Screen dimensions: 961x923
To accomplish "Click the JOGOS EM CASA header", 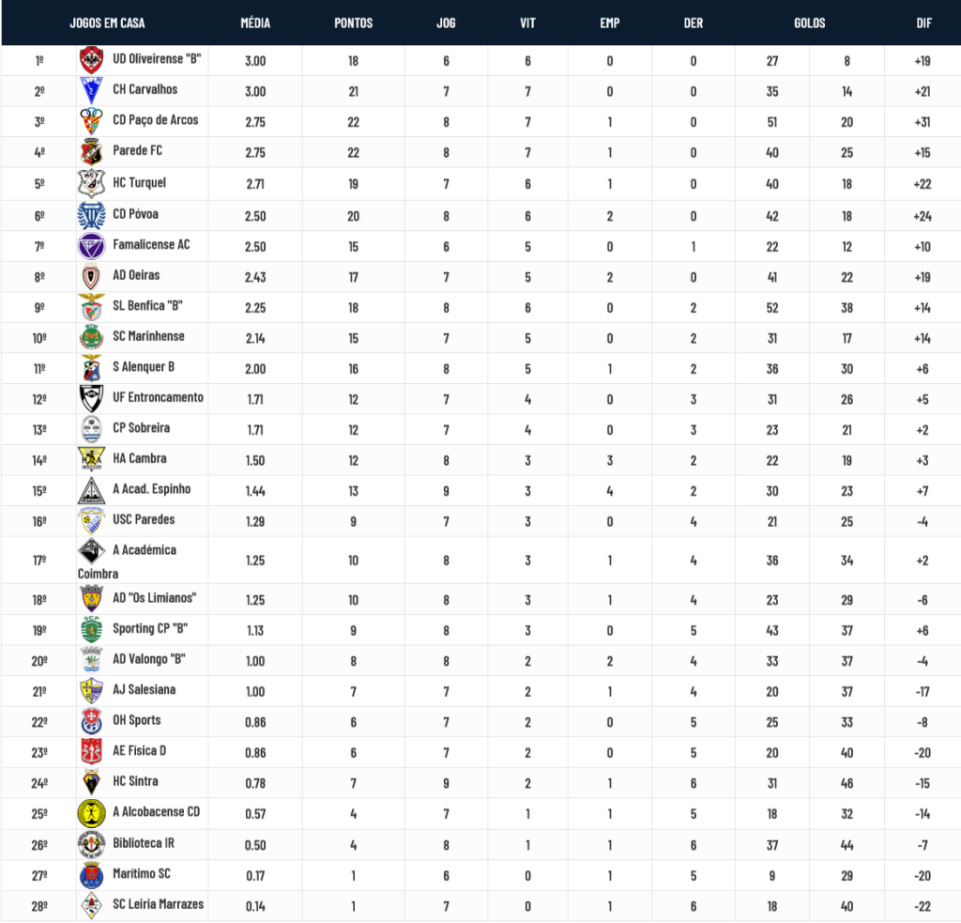I will click(107, 23).
